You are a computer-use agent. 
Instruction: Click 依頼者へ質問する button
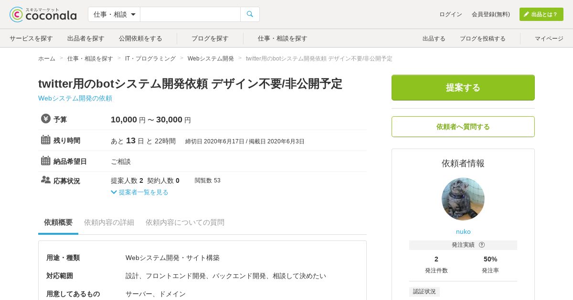(463, 127)
